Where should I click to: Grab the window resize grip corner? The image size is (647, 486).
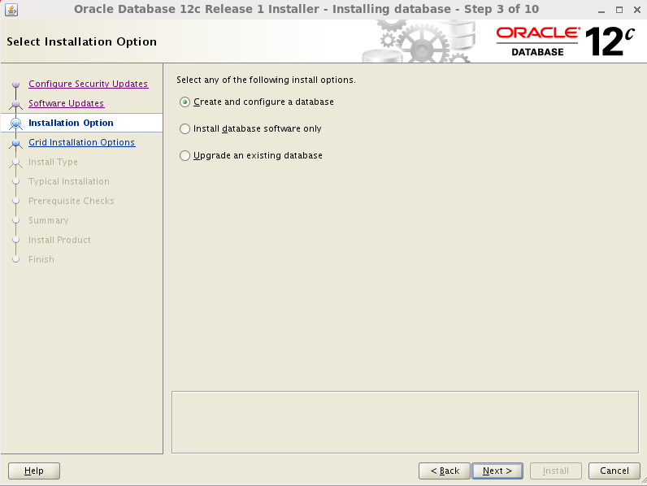(643, 481)
